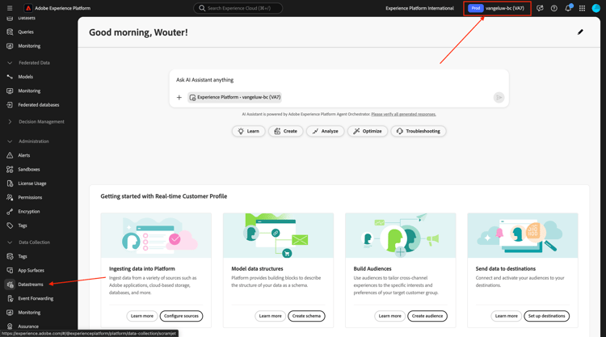Click Please verify all generated responses link
This screenshot has width=606, height=337.
[x=403, y=115]
